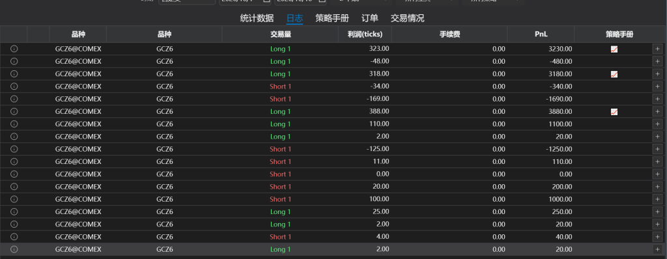View info for the -1250.00 PnL row

14,149
